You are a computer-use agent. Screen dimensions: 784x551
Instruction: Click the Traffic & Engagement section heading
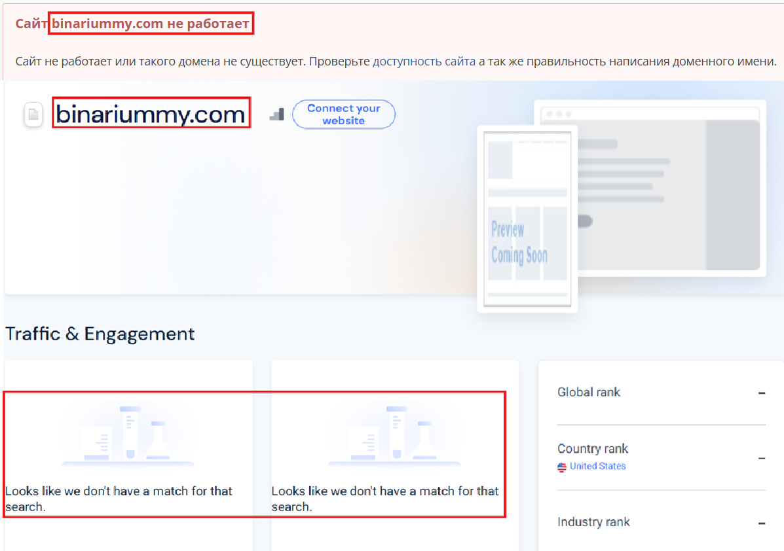[x=100, y=334]
